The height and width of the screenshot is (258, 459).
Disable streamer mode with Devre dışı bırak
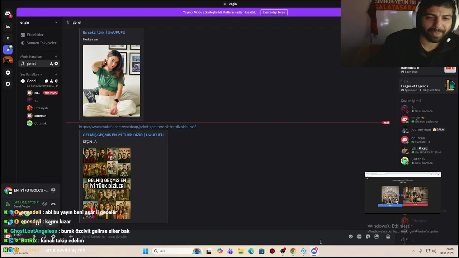point(274,12)
